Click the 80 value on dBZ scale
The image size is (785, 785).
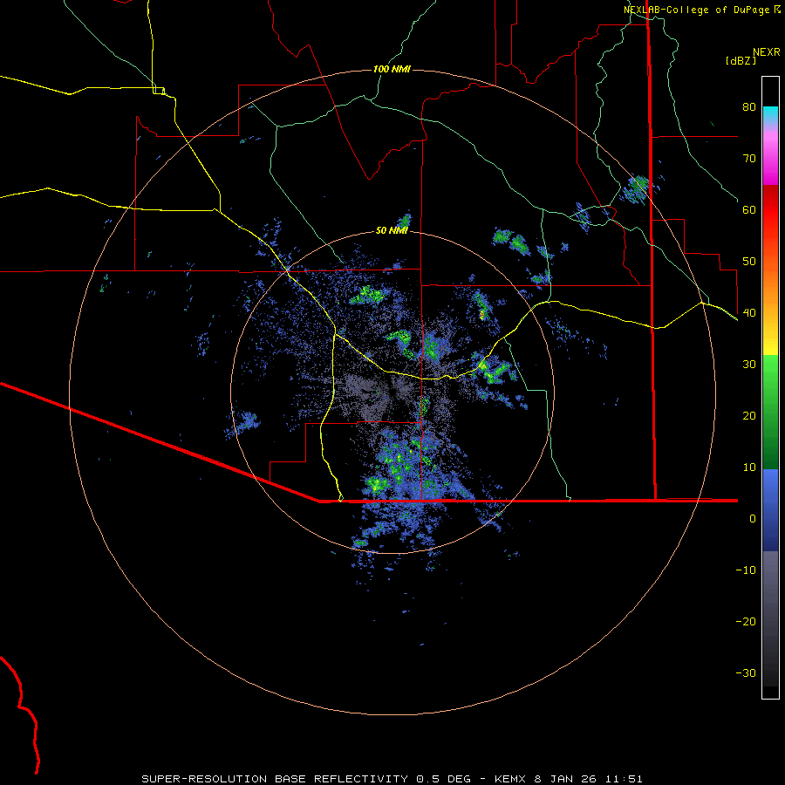coord(749,106)
